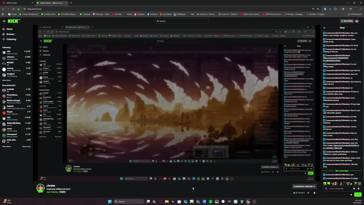The width and height of the screenshot is (364, 205).
Task: Open AdmiralBulldog recommended channel
Action: pos(16,124)
